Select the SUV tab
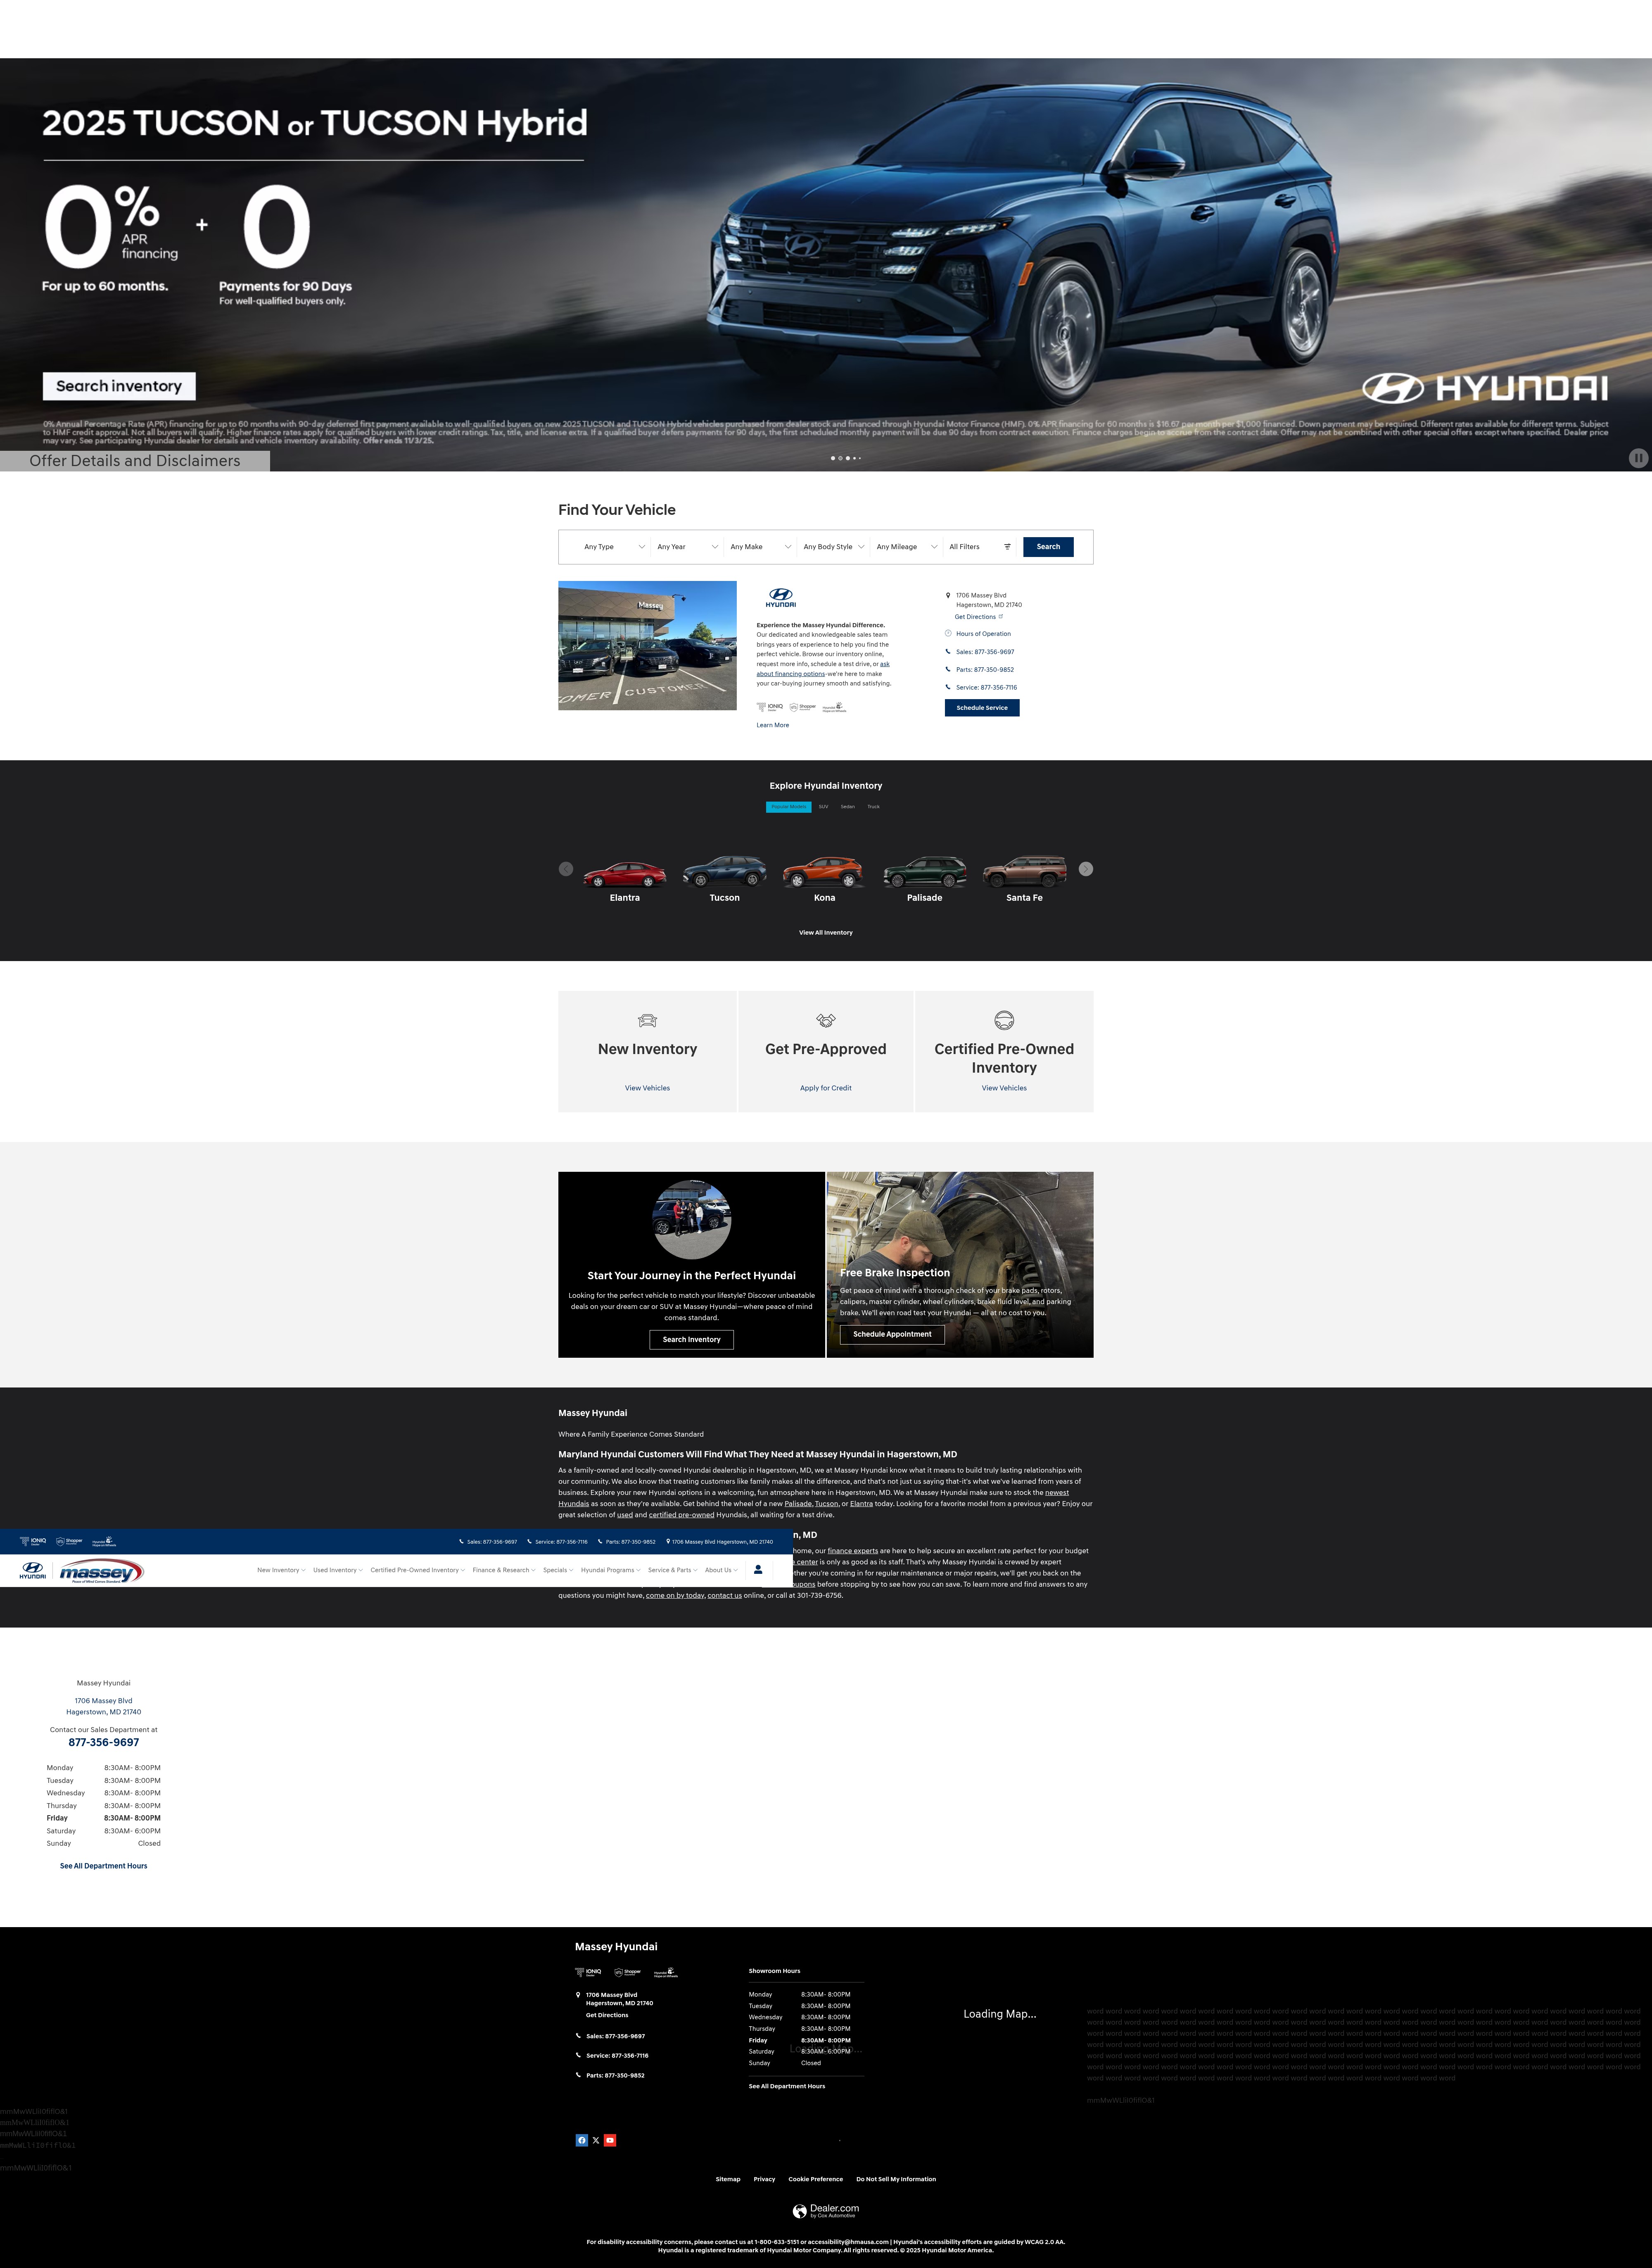This screenshot has height=2268, width=1652. [823, 807]
